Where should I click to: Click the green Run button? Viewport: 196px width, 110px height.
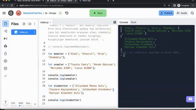pos(98,13)
